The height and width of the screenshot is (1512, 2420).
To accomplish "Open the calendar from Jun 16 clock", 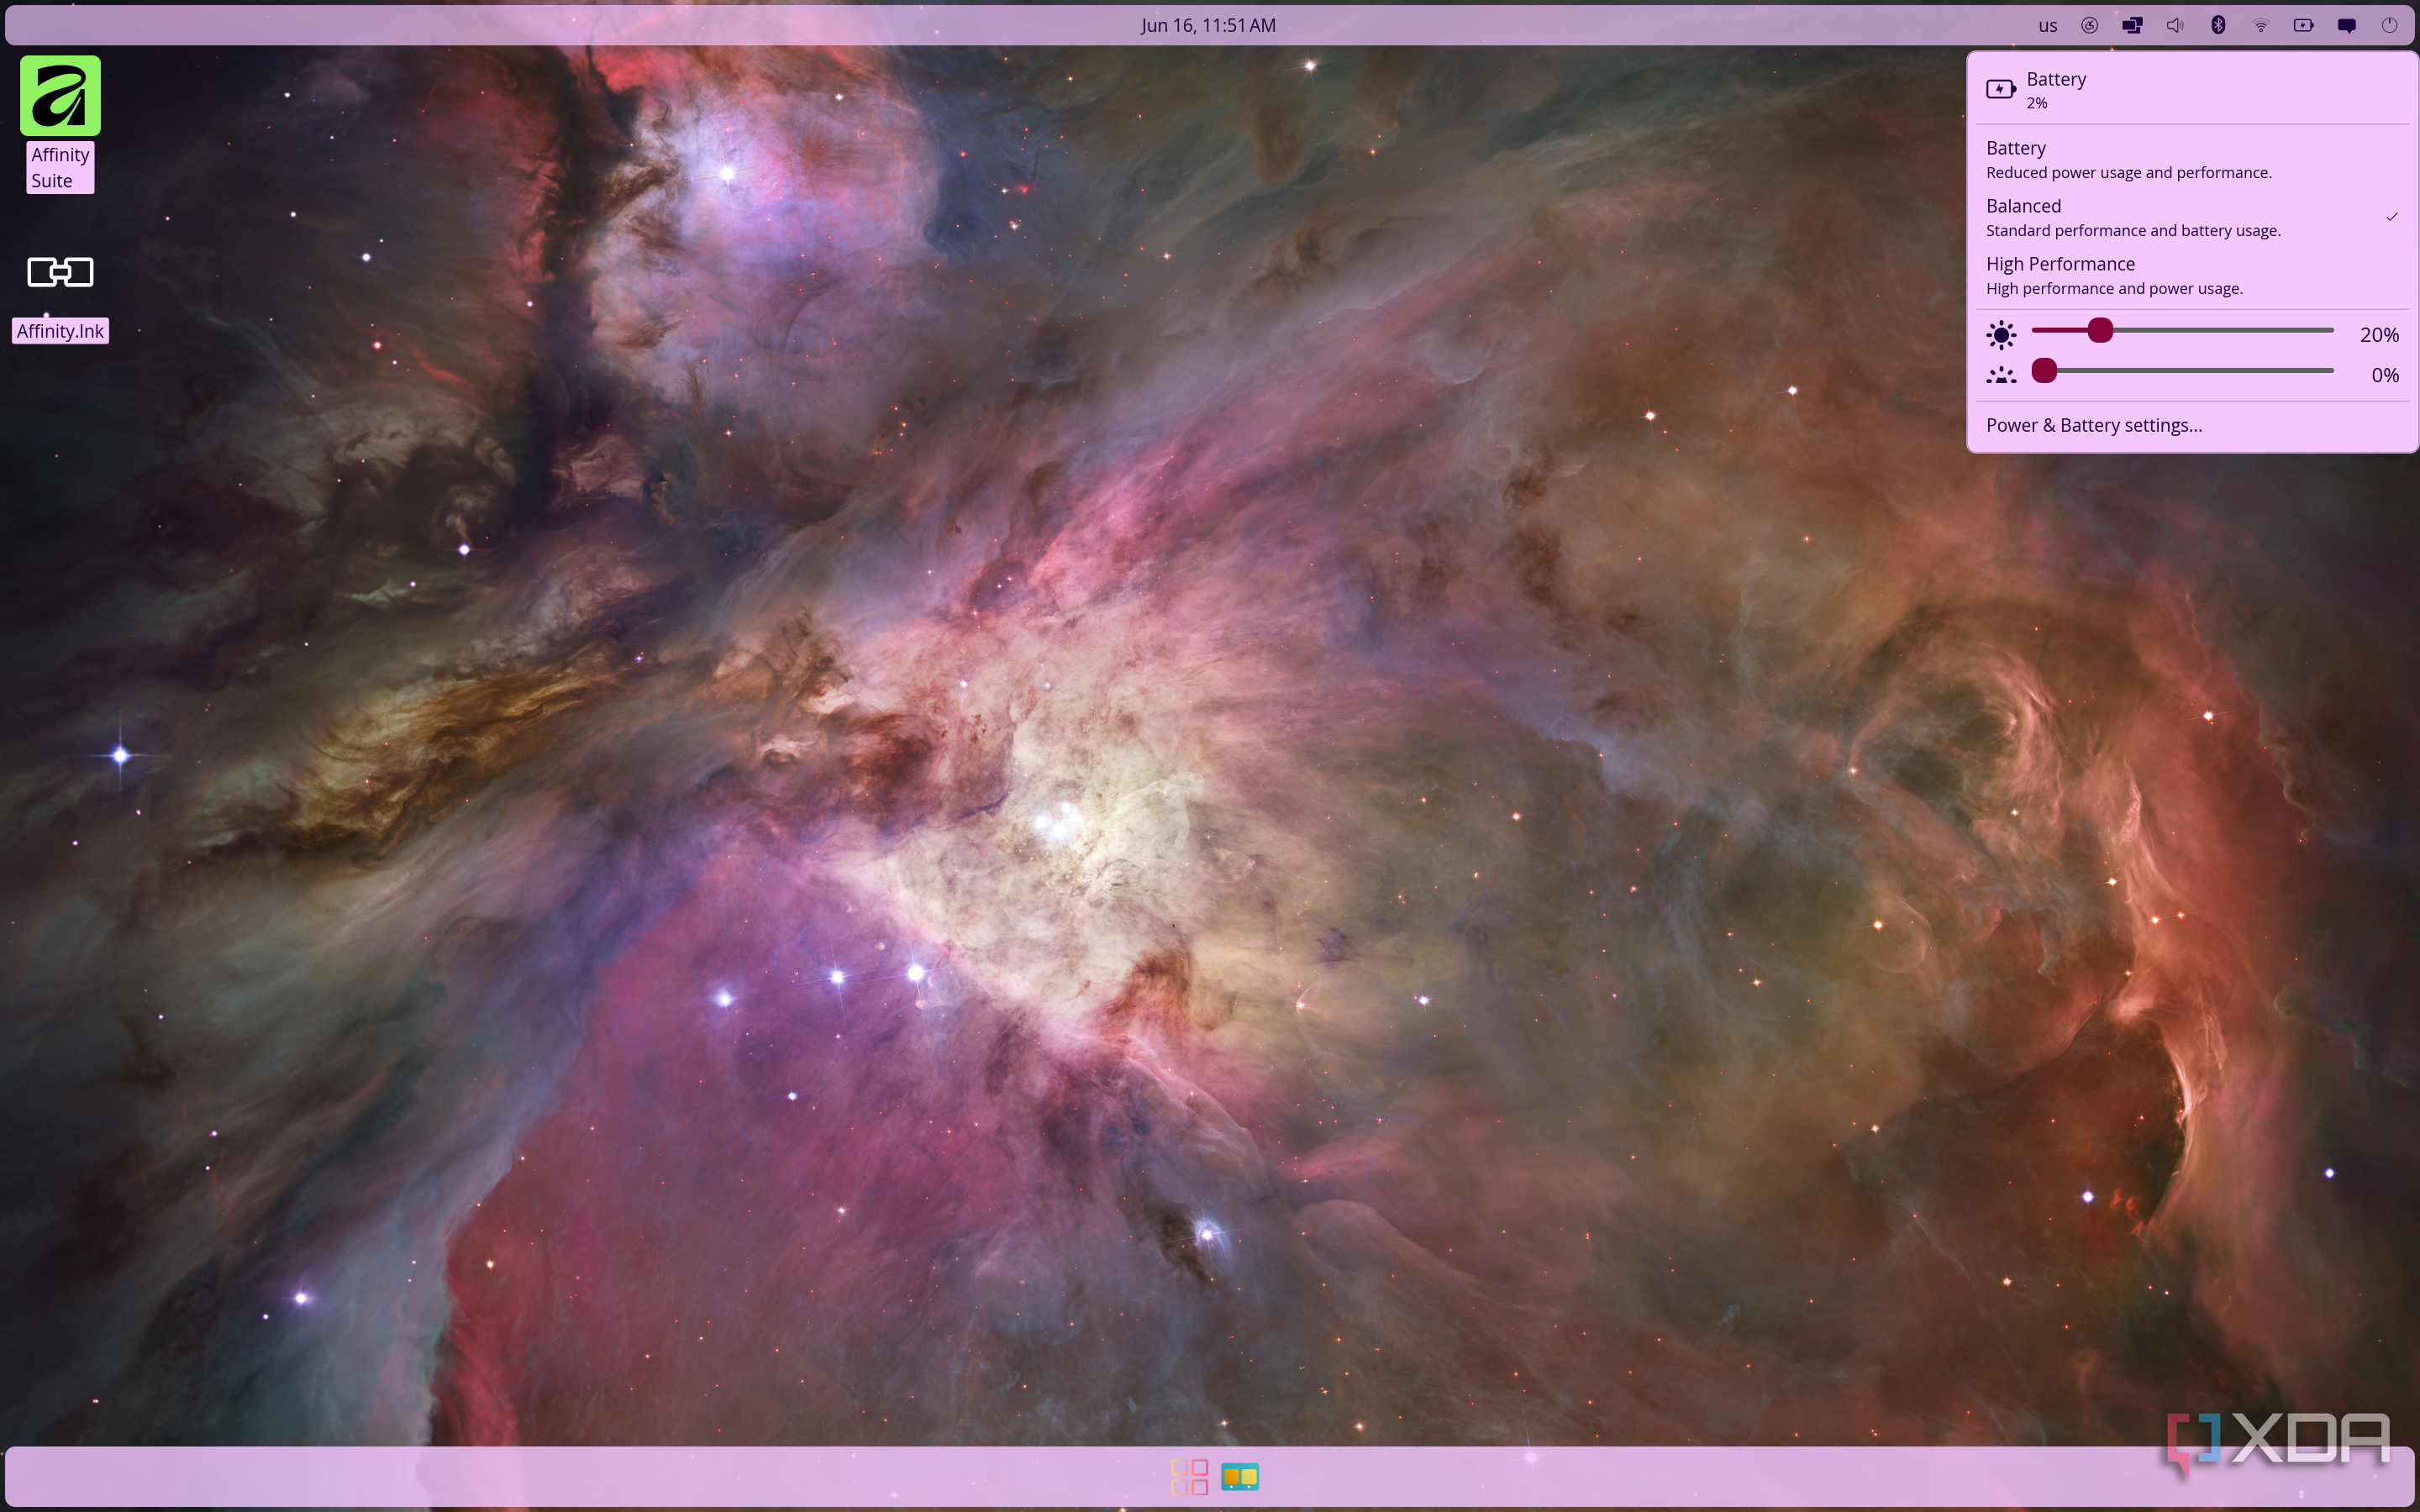I will (x=1208, y=26).
